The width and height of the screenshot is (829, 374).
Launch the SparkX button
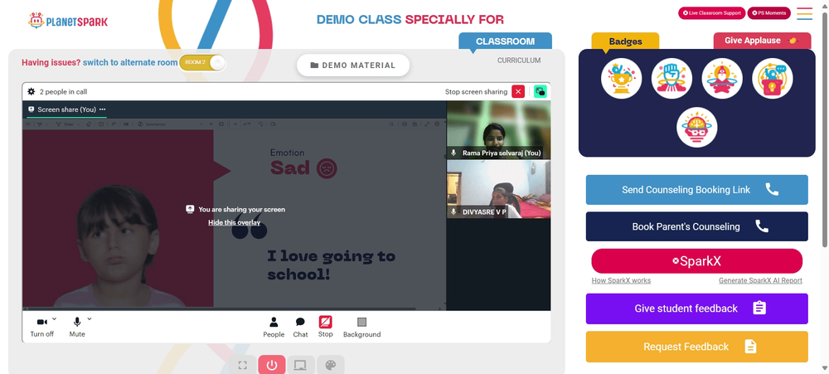pos(697,260)
